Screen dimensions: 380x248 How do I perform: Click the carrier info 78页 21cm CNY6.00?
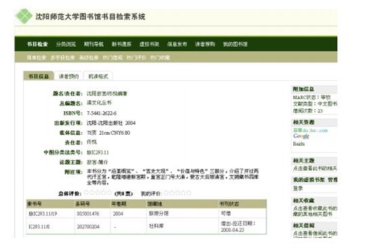[x=109, y=133]
